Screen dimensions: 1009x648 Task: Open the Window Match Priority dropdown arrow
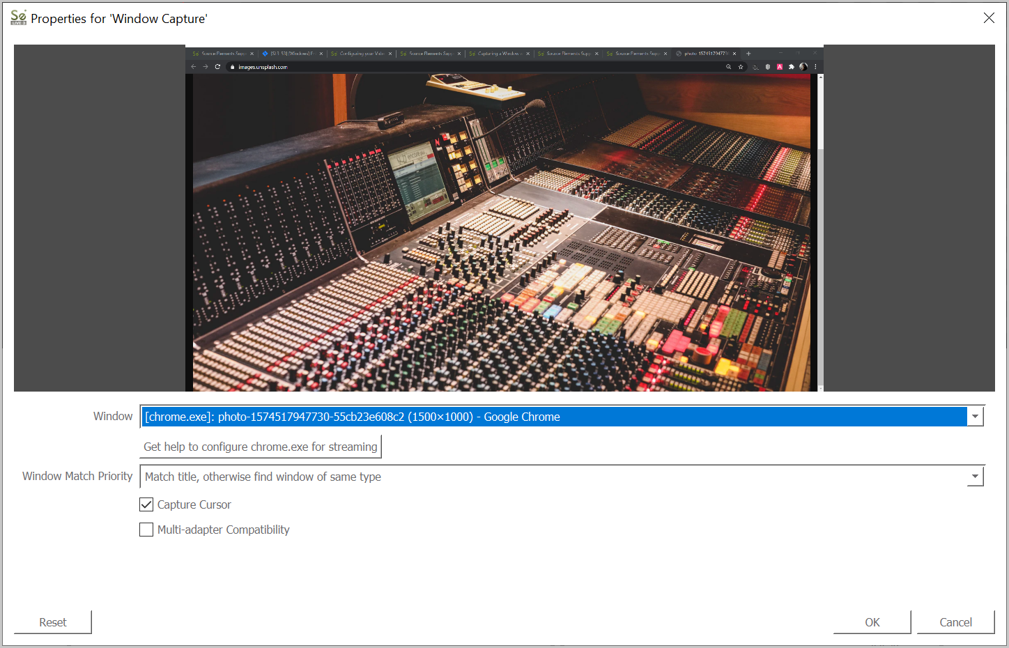pos(975,477)
